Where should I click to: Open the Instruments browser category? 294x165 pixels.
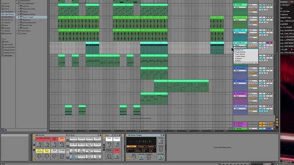9,11
